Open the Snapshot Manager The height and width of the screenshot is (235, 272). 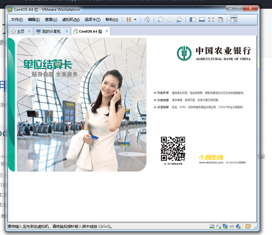tap(179, 20)
